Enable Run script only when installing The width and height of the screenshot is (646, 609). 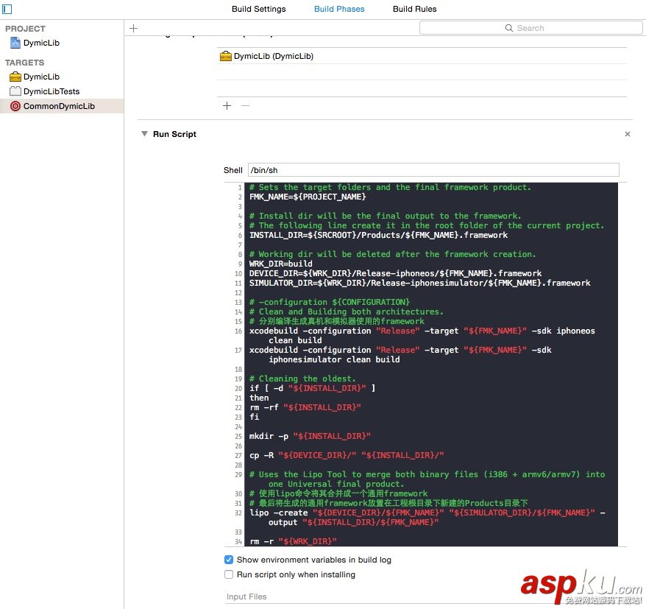(x=229, y=574)
